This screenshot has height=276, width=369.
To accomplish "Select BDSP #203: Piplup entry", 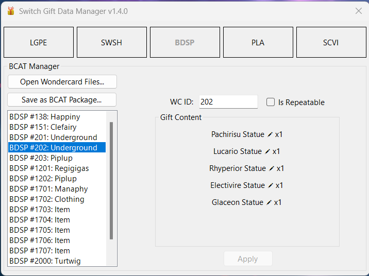I will pos(57,158).
